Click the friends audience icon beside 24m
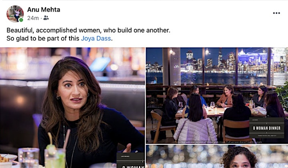 click(x=46, y=18)
